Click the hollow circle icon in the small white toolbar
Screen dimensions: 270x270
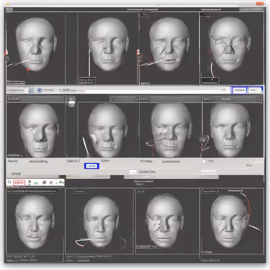point(9,182)
